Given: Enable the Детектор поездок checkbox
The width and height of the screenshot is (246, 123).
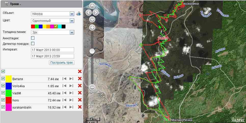Looking at the screenshot, I should 33,44.
